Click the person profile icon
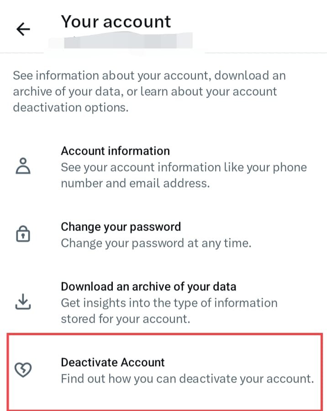 click(x=23, y=166)
